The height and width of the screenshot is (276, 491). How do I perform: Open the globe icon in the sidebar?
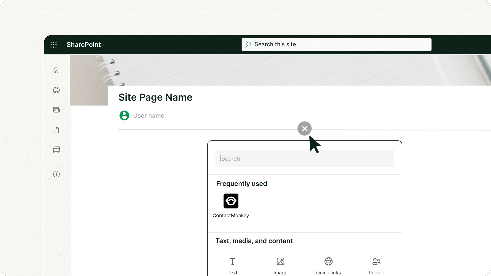coord(56,90)
